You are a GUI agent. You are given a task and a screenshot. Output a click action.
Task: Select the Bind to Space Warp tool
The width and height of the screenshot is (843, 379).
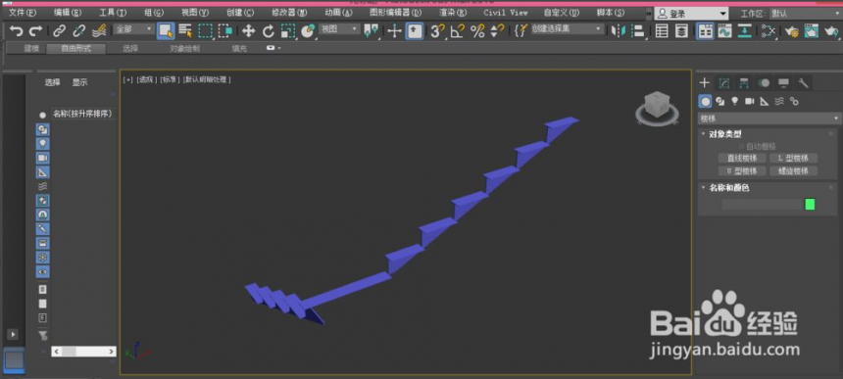click(99, 31)
